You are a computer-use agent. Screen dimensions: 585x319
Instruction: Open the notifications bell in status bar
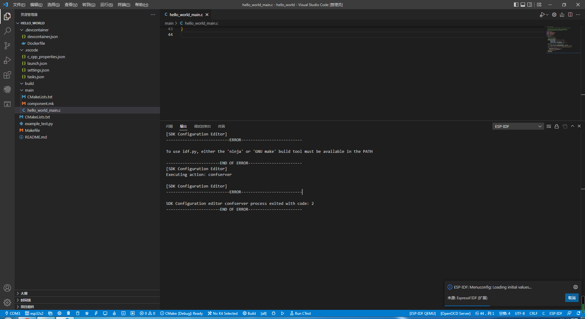[x=578, y=313]
